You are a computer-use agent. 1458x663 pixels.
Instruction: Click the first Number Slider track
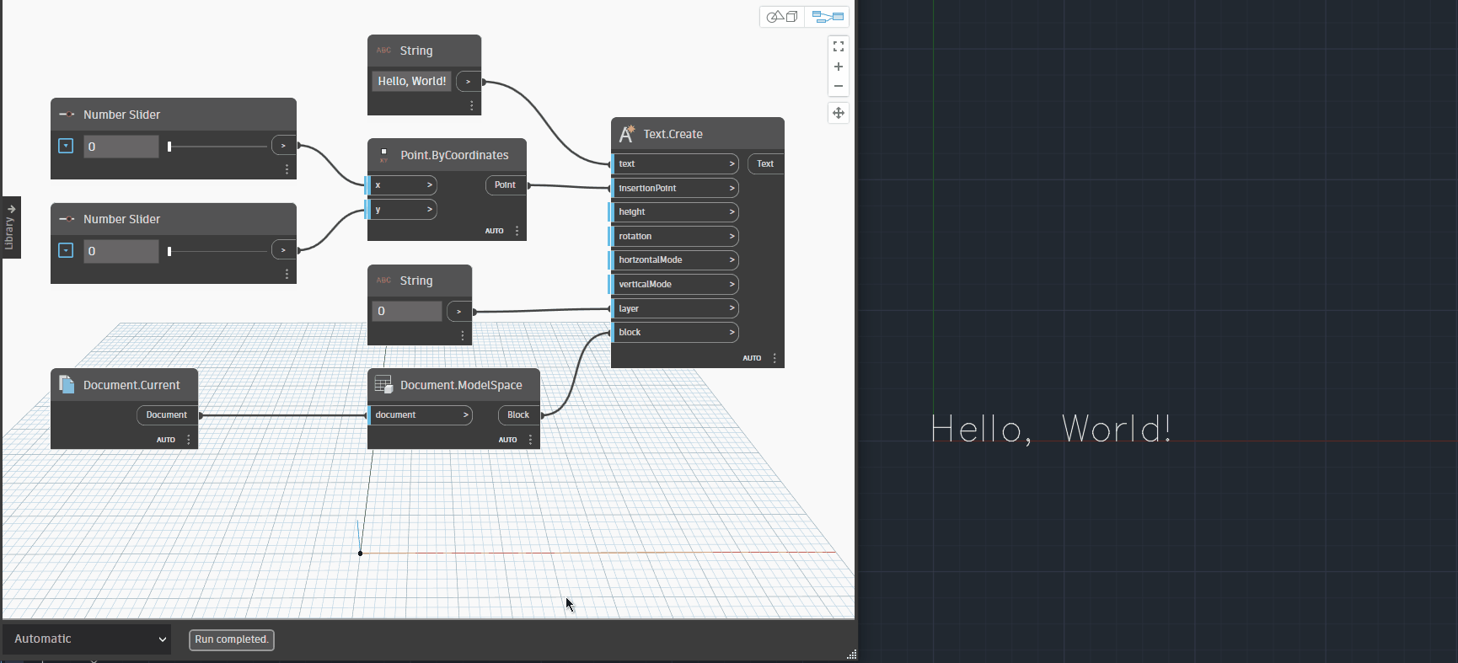(217, 147)
